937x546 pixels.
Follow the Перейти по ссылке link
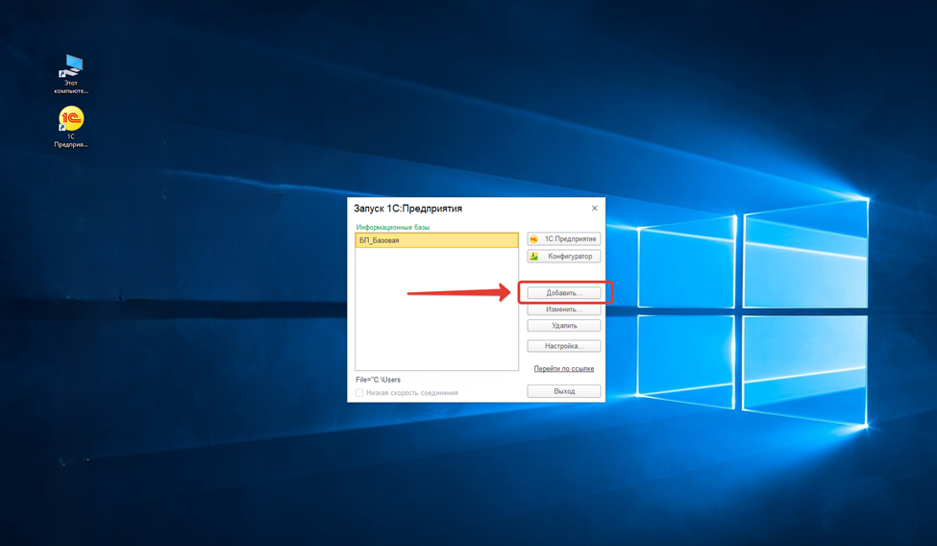563,368
